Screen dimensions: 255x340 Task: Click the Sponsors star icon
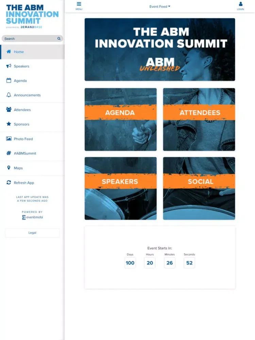(x=9, y=124)
